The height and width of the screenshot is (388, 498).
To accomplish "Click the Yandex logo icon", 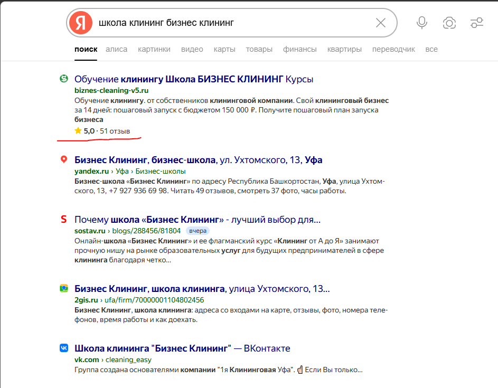I will [80, 23].
